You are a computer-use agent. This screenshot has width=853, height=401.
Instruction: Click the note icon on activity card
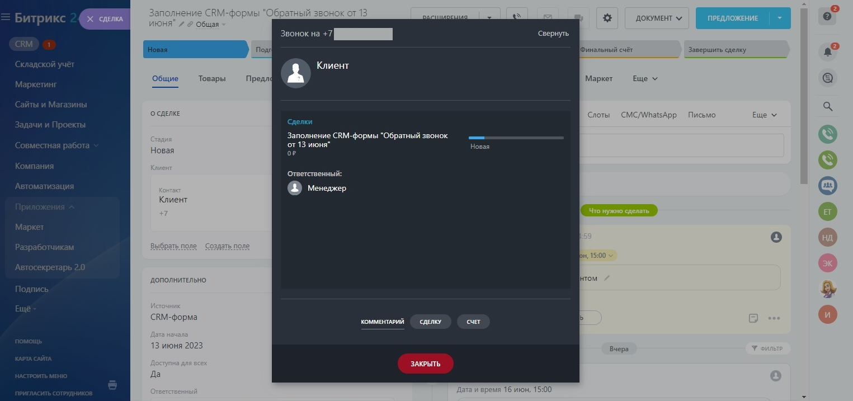pyautogui.click(x=753, y=318)
